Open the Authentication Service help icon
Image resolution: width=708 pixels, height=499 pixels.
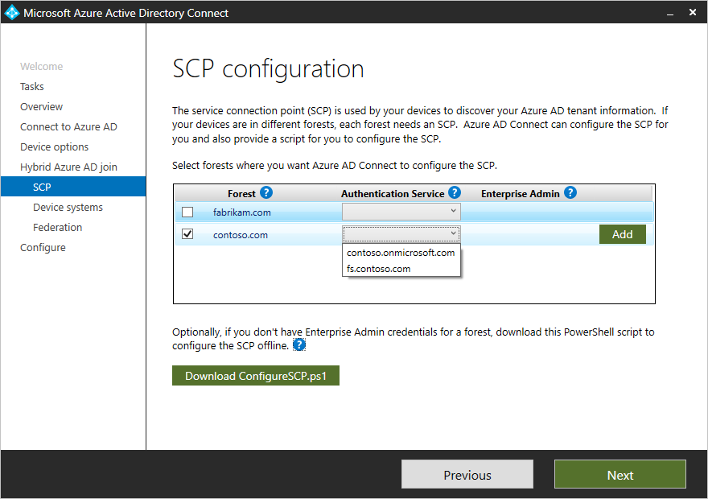click(455, 193)
